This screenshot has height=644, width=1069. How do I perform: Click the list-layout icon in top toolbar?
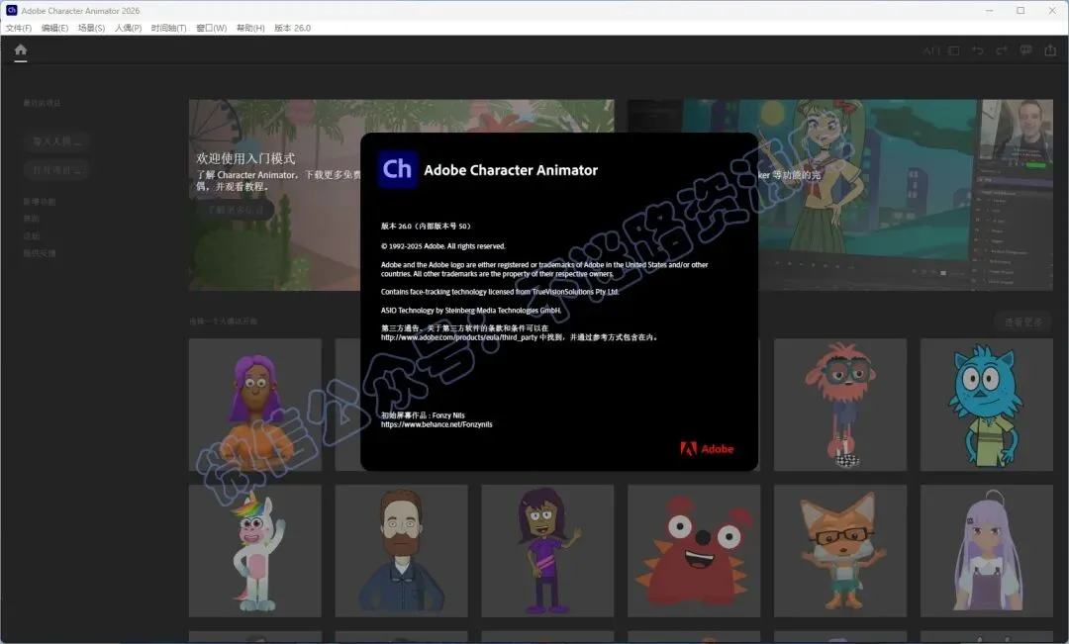click(954, 50)
